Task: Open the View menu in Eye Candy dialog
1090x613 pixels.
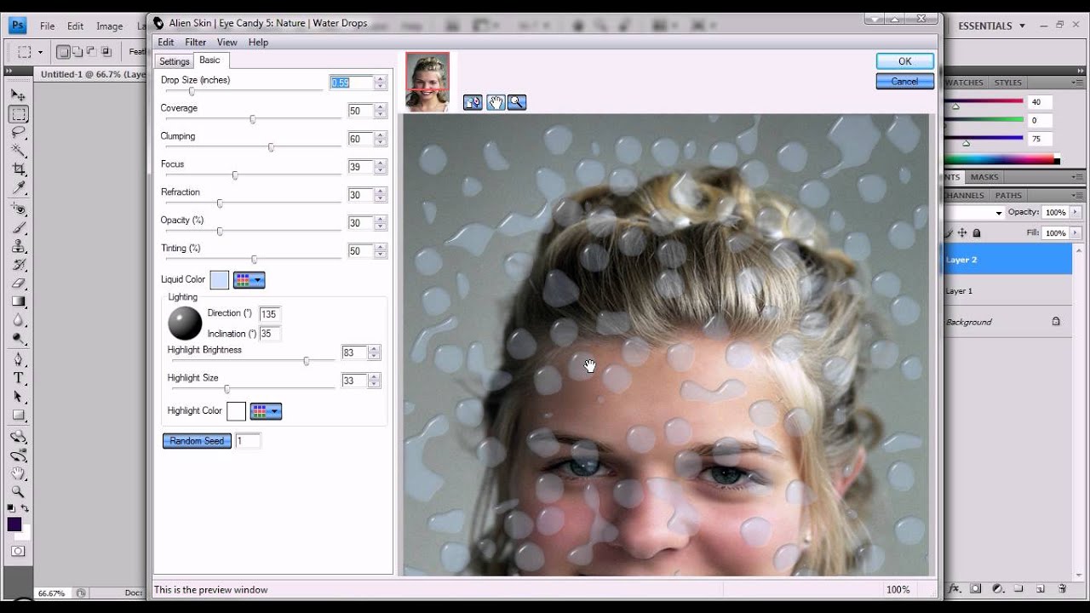Action: 227,42
